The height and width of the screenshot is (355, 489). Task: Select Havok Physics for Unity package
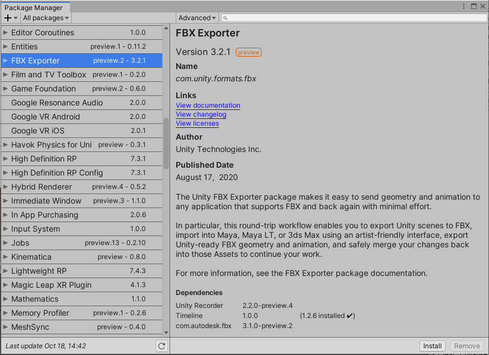[x=82, y=145]
